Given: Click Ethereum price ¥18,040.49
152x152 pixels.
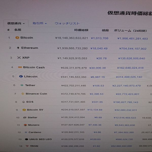Looking at the screenshot, I should click(x=99, y=48).
